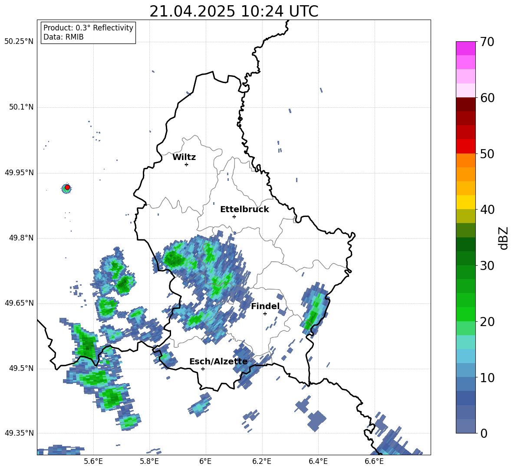Pick the magenta swatch just below 70 dBZ
514x470 pixels.
(x=465, y=48)
